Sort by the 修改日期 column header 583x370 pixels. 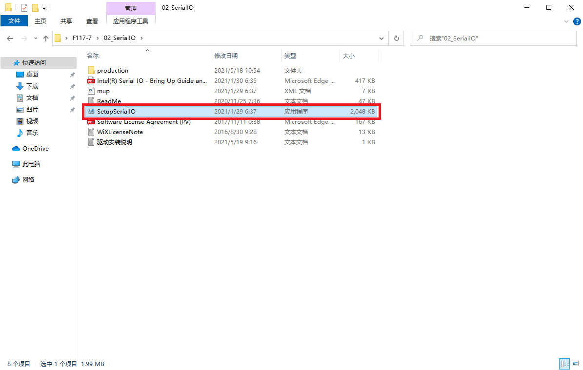[x=226, y=56]
